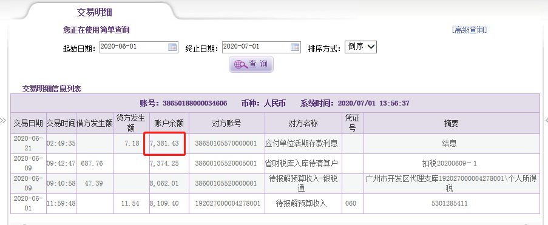This screenshot has width=548, height=225.
Task: Select the 贷方发生额 column header
Action: point(131,123)
